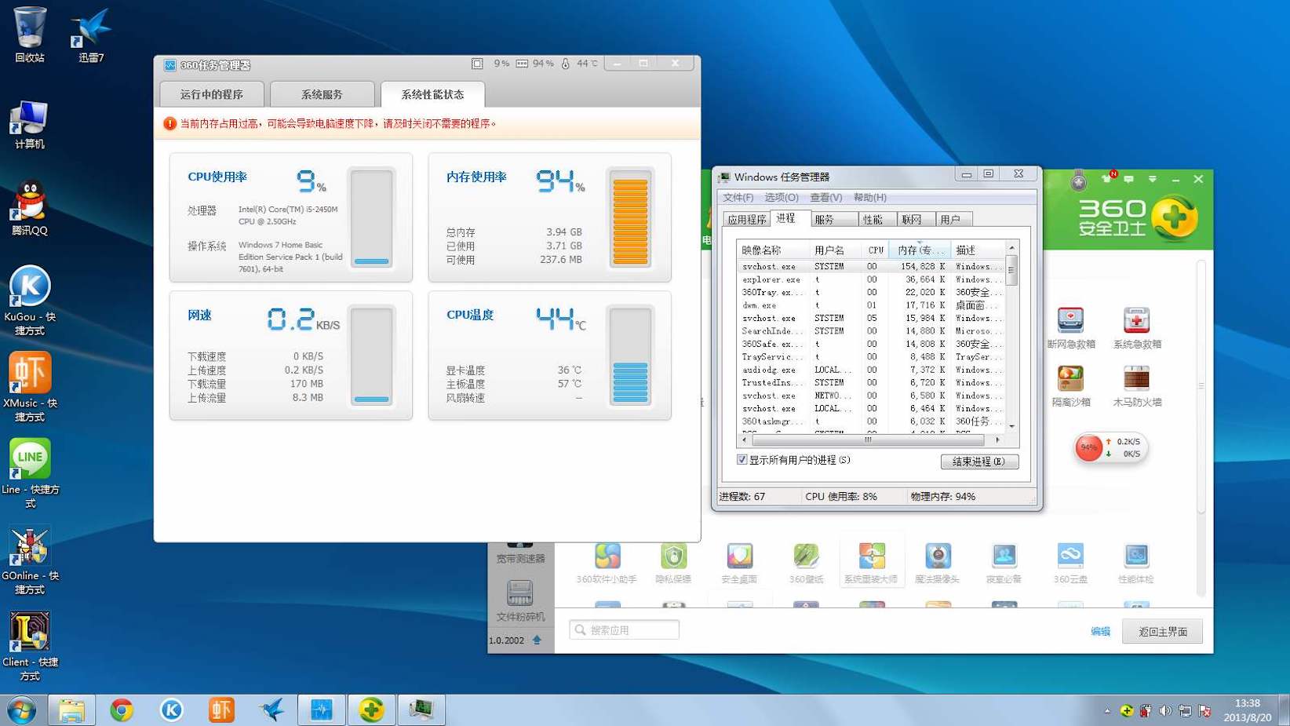Click the 结束进程 button
Viewport: 1290px width, 726px height.
point(978,462)
